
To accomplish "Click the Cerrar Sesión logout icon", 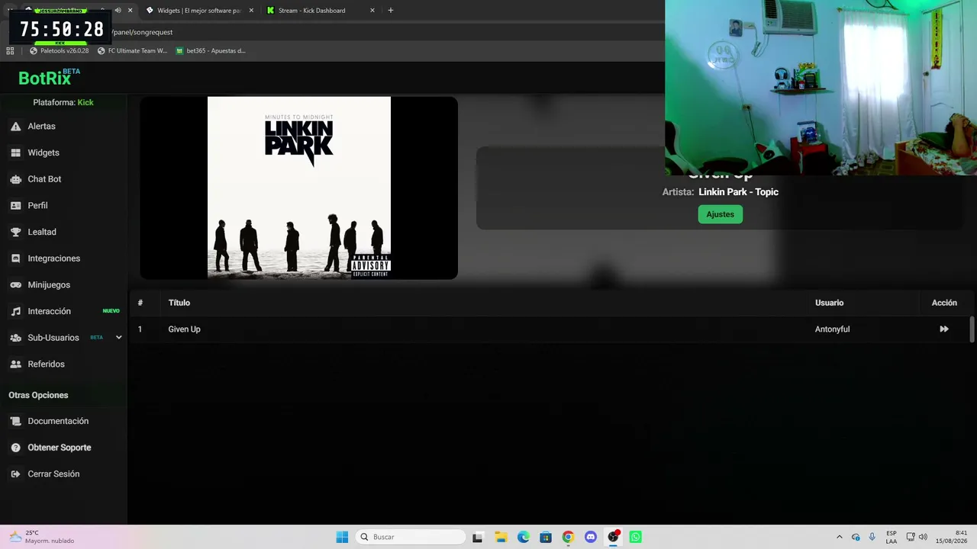I will pyautogui.click(x=15, y=474).
